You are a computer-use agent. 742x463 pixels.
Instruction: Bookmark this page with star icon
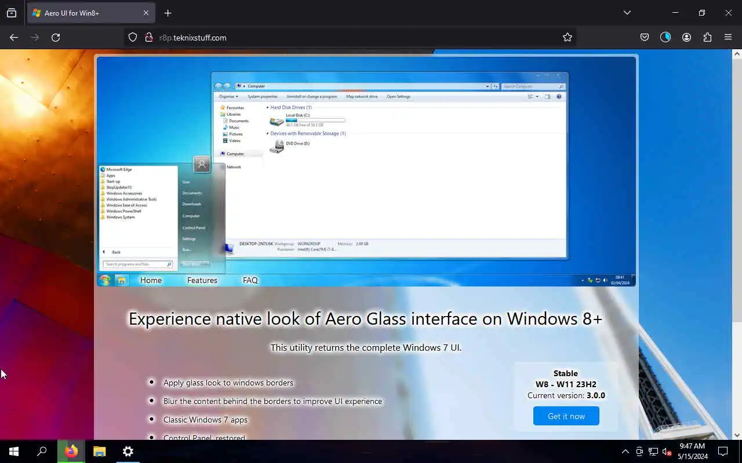point(567,37)
